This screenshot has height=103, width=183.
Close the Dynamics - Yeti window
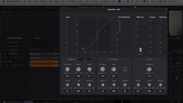tap(61, 9)
